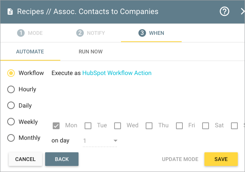The height and width of the screenshot is (172, 245).
Task: Choose the Monthly schedule option
Action: (x=11, y=138)
